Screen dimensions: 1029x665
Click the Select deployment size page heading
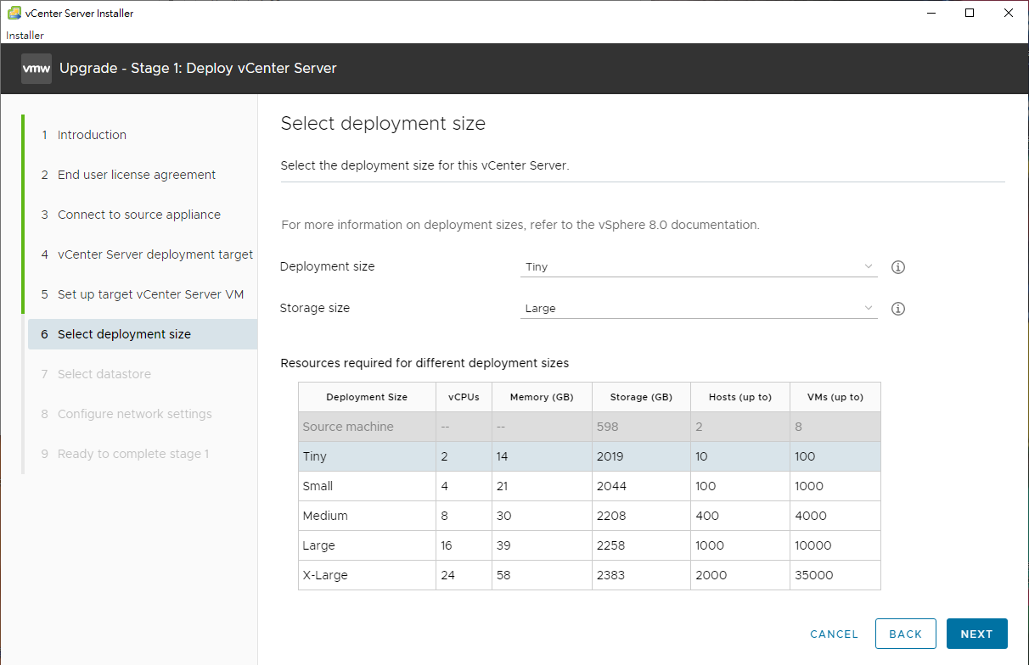[x=383, y=124]
